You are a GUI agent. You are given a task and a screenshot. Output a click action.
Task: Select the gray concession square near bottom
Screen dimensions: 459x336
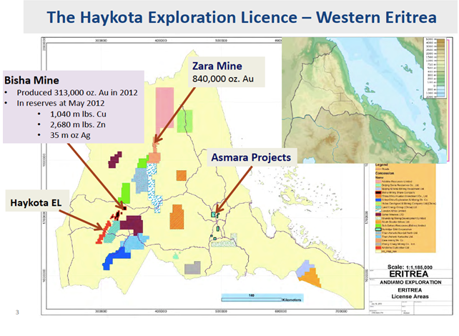point(192,268)
